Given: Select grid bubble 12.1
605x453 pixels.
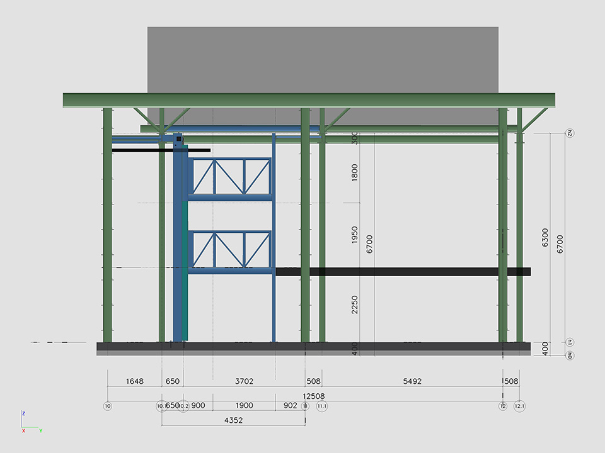Looking at the screenshot, I should (520, 406).
